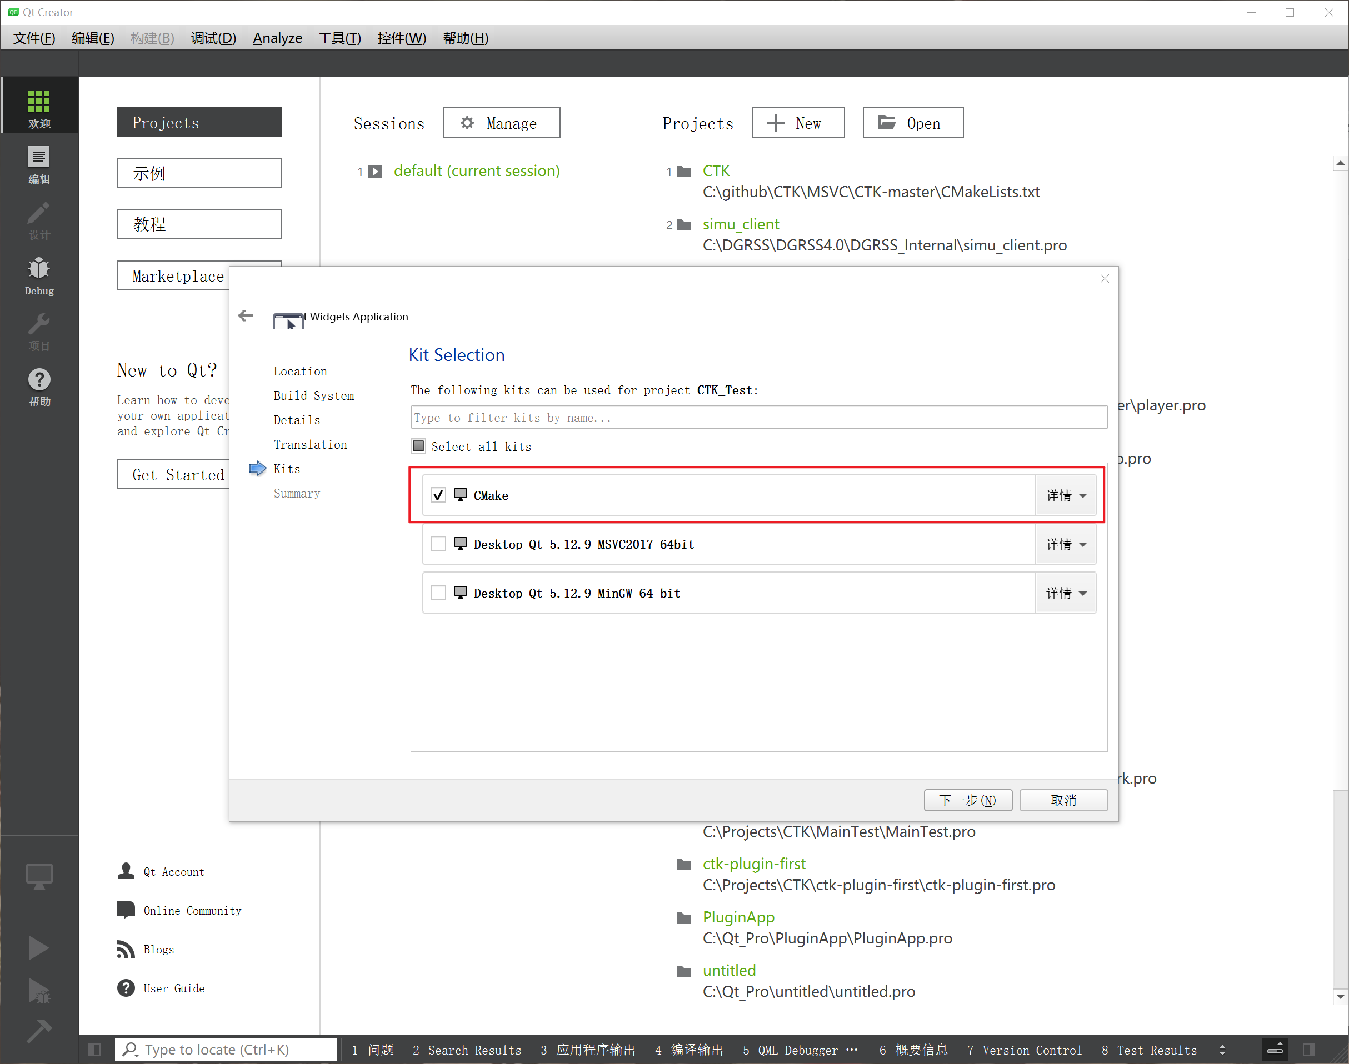Click the Run play button

point(39,947)
